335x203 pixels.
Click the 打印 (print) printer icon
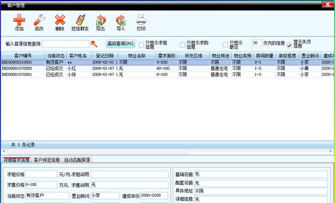(141, 20)
